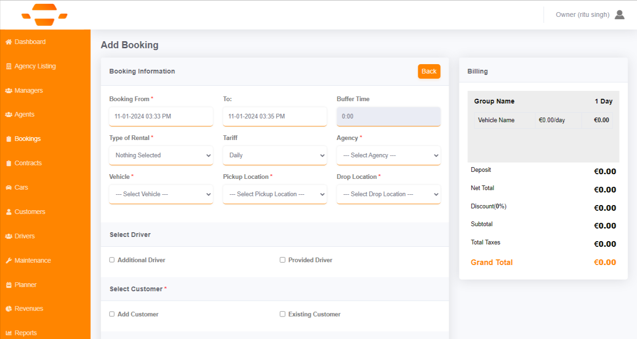Click the Dashboard home icon in sidebar
637x339 pixels.
point(8,42)
